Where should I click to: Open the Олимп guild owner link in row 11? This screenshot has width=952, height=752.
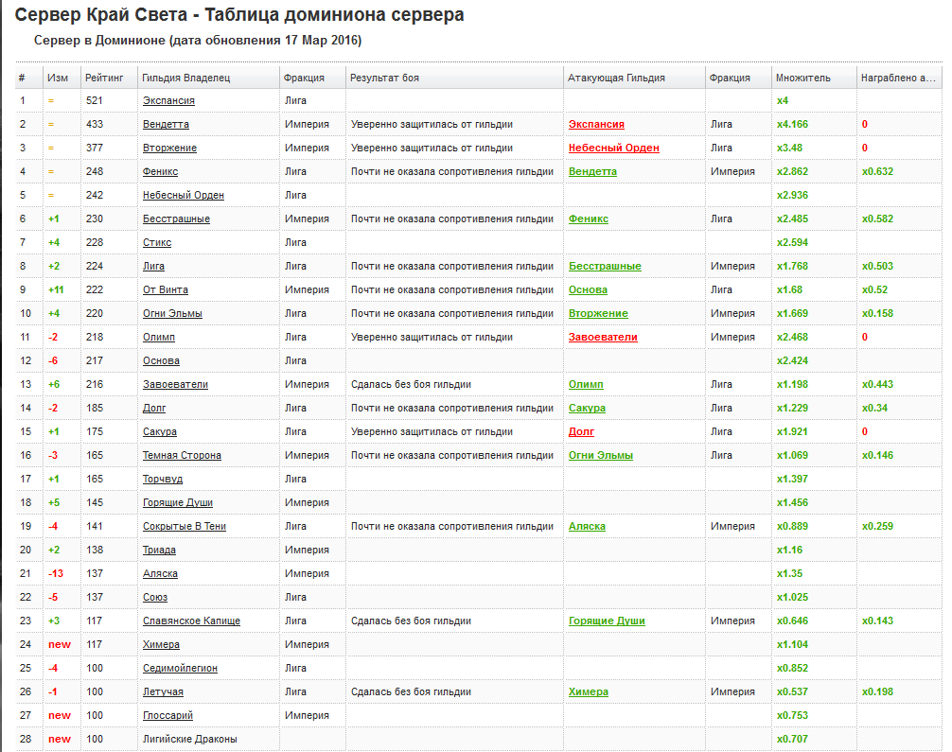pos(158,338)
